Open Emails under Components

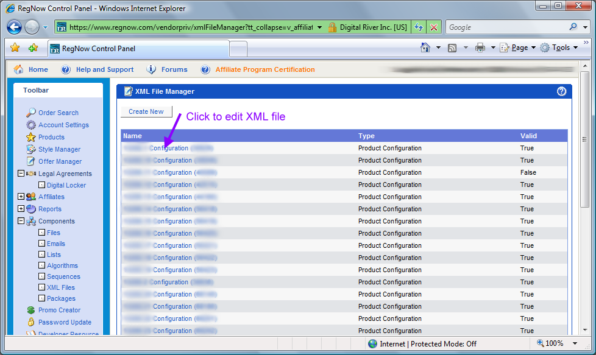[56, 244]
